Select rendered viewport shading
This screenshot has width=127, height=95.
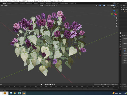point(115,6)
